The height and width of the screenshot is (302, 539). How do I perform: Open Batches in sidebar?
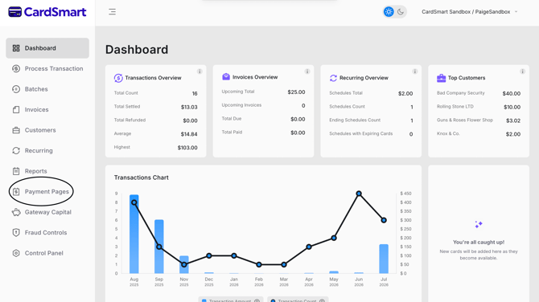47,89
